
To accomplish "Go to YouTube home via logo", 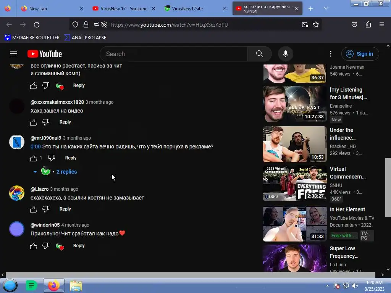I will click(x=45, y=54).
